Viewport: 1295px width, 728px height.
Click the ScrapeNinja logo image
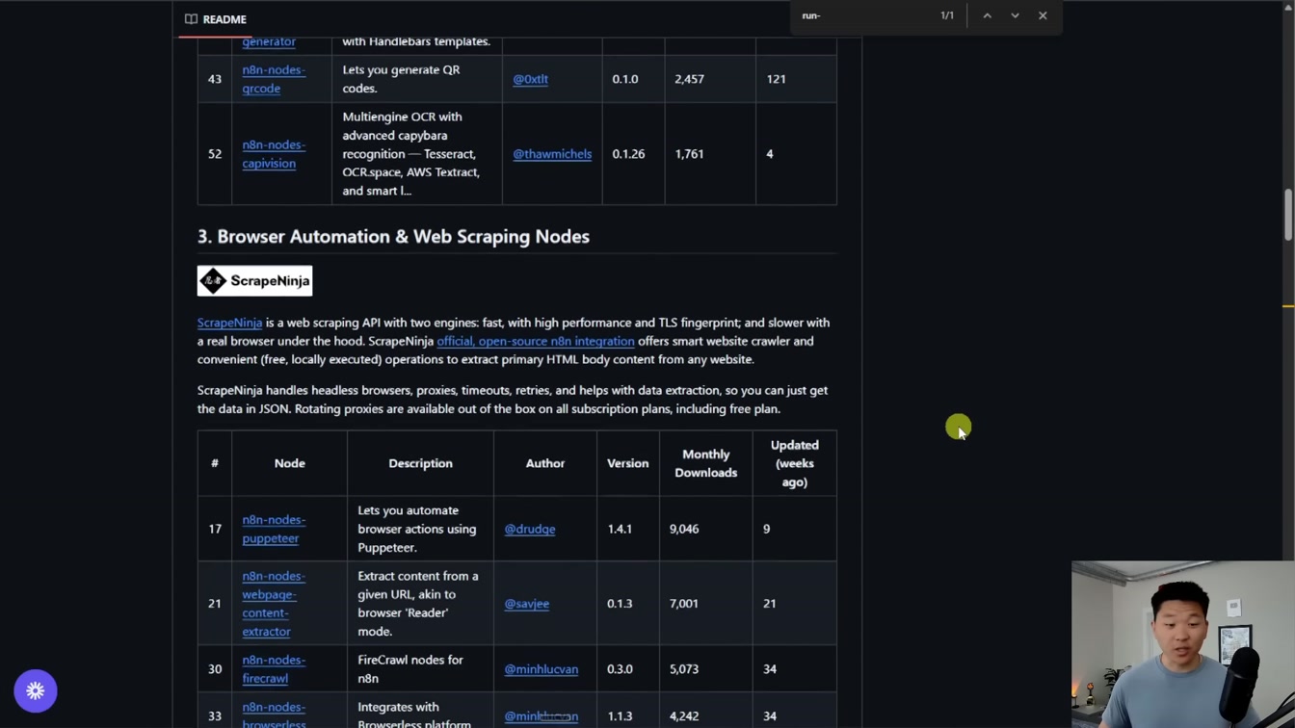254,280
